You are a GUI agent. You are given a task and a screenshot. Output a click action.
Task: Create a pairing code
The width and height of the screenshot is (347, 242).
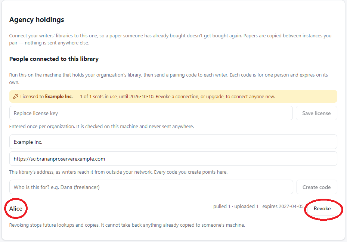coord(317,187)
